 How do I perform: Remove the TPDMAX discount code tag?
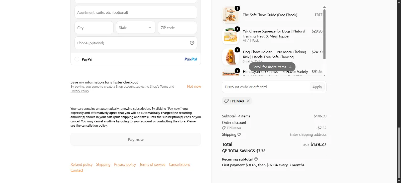coord(248,101)
